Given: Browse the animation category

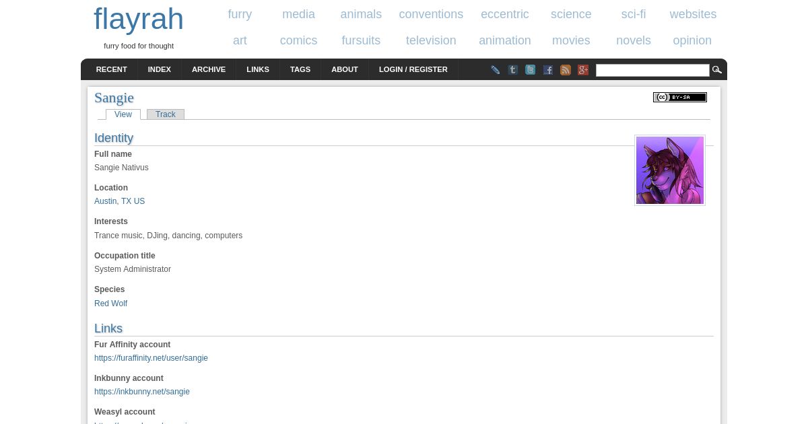Looking at the screenshot, I should [x=505, y=40].
